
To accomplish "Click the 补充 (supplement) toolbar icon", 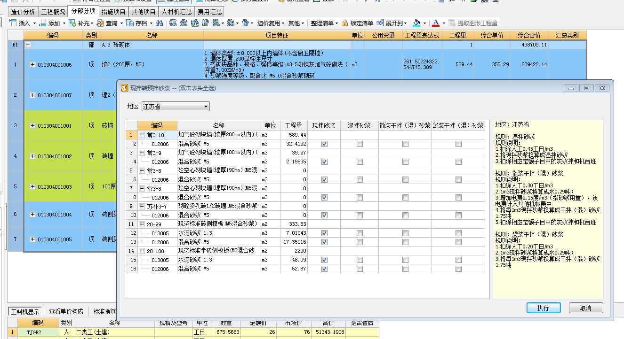I will coord(72,23).
